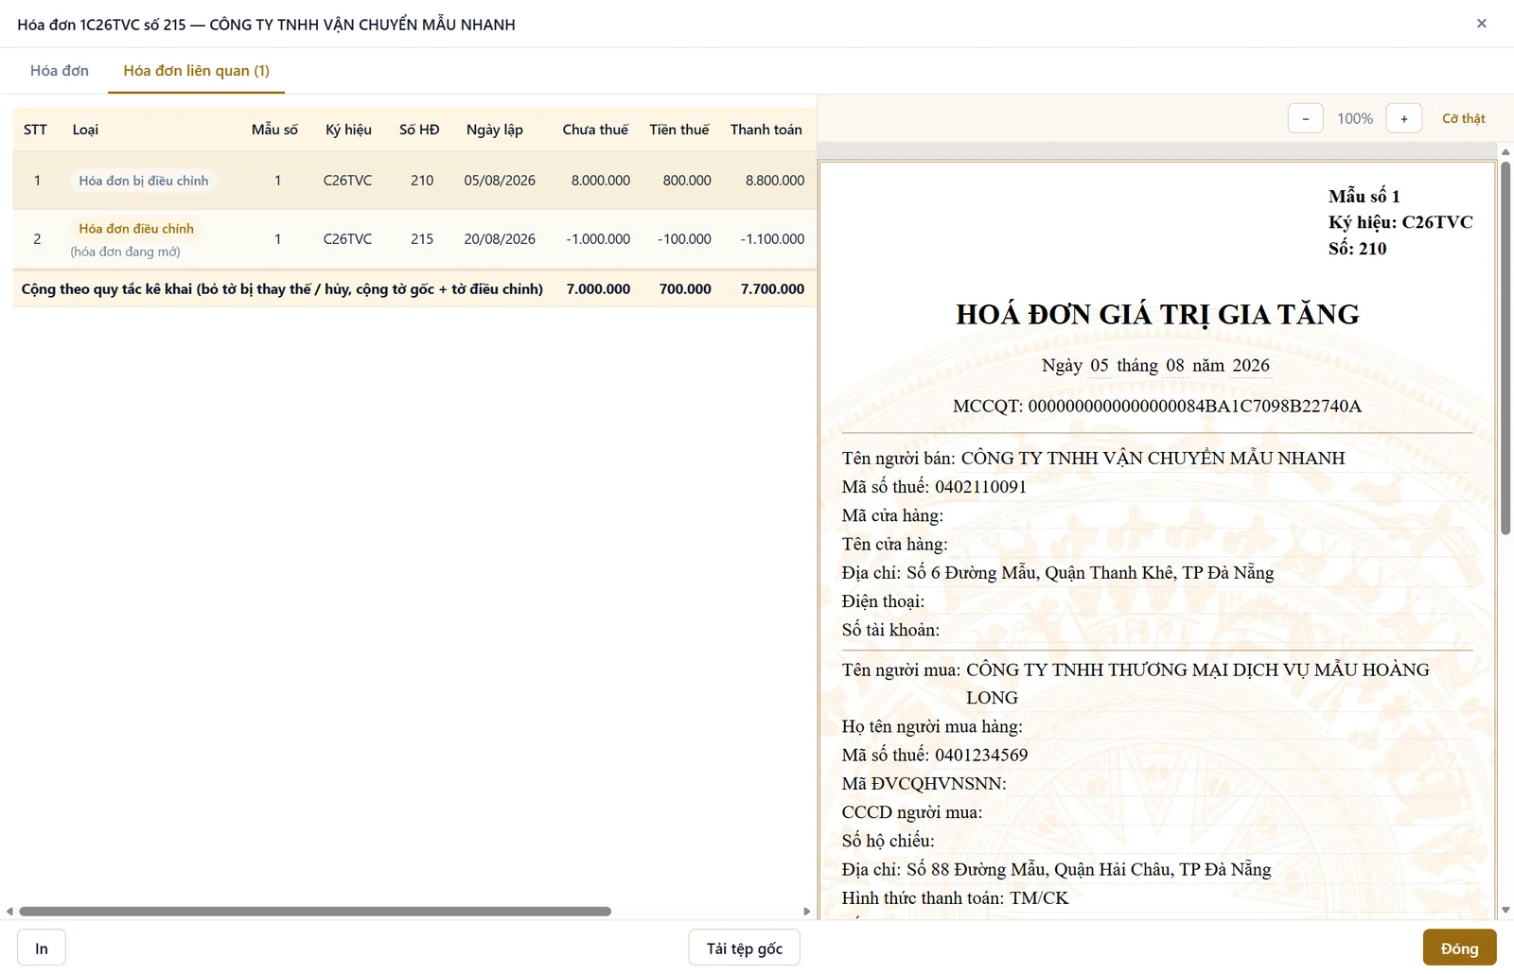The width and height of the screenshot is (1514, 974).
Task: Click the Chưa thuế column header
Action: (x=595, y=130)
